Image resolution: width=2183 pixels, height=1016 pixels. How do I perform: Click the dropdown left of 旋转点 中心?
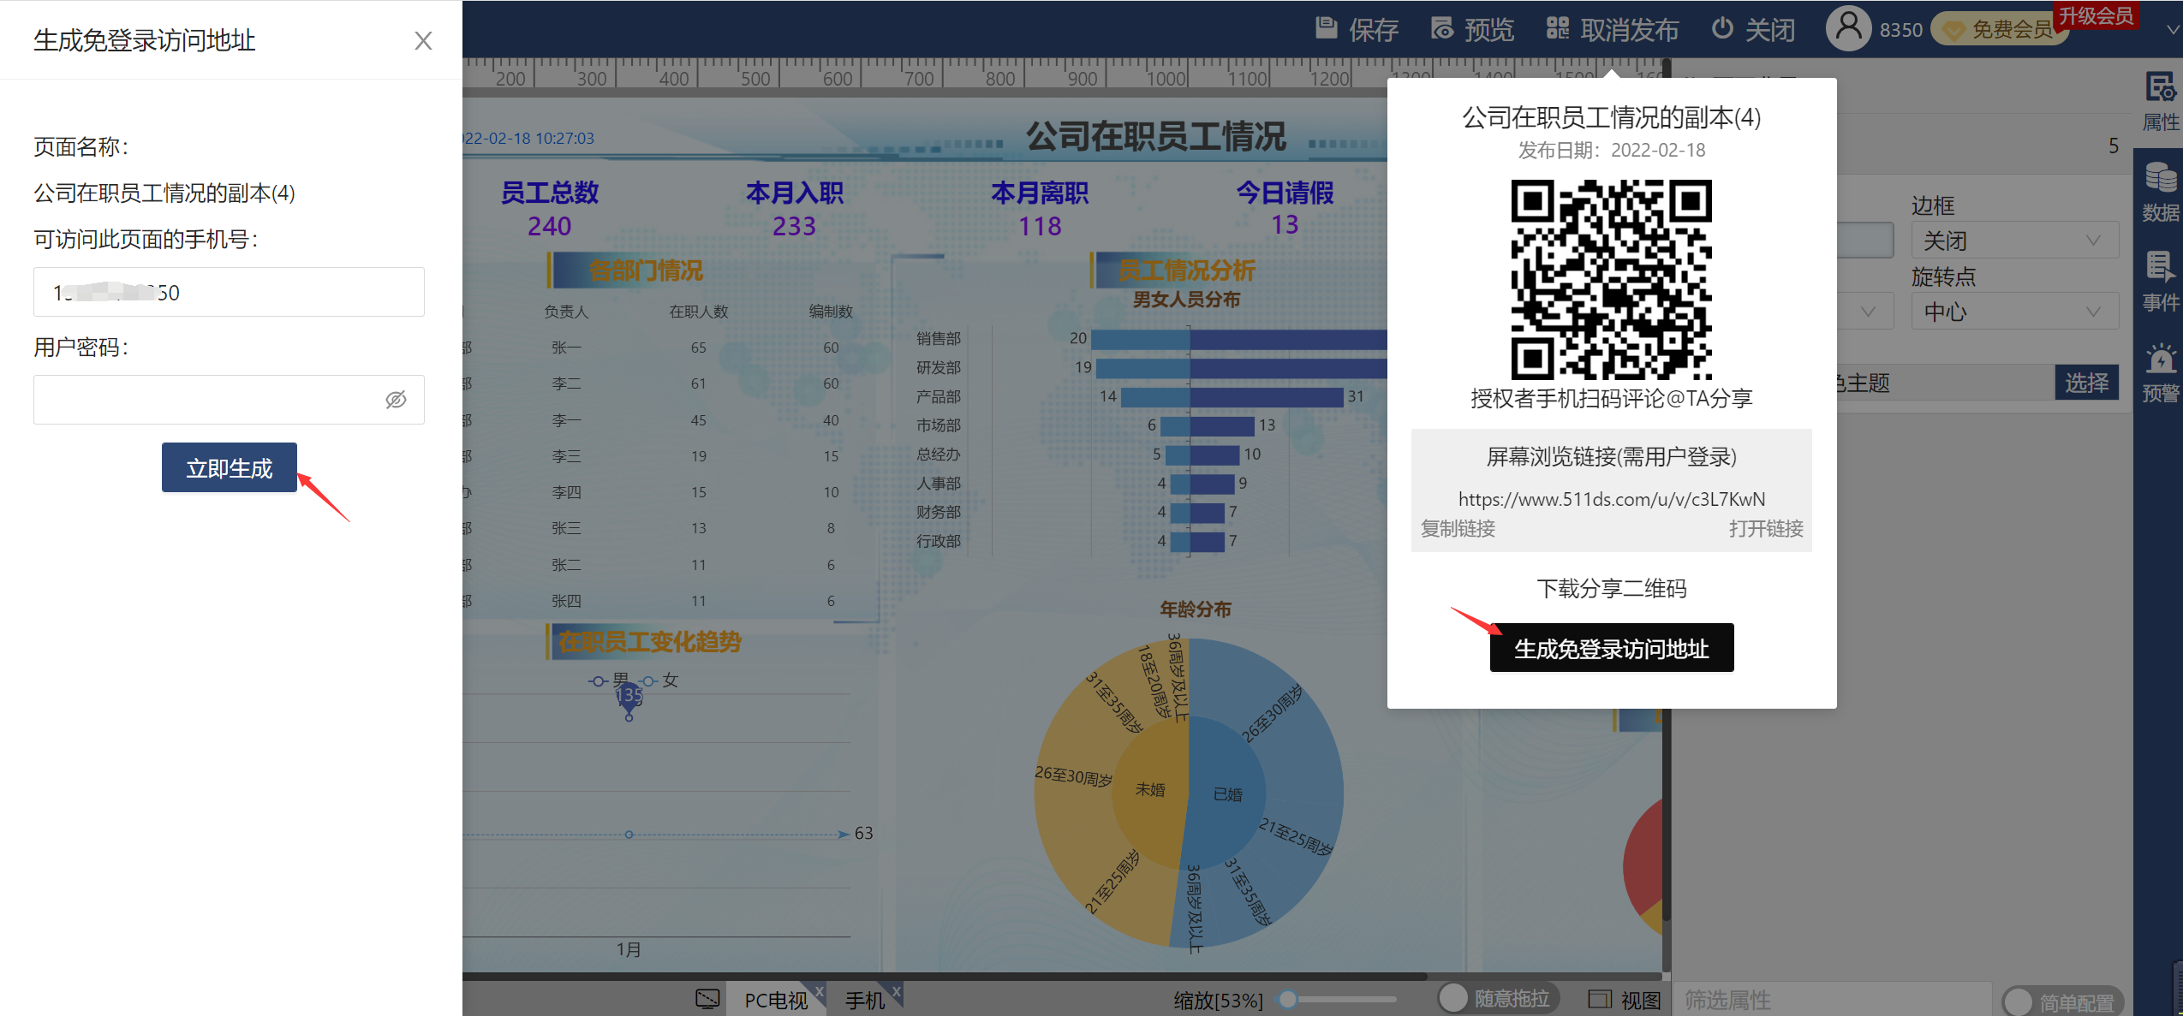[x=1866, y=312]
